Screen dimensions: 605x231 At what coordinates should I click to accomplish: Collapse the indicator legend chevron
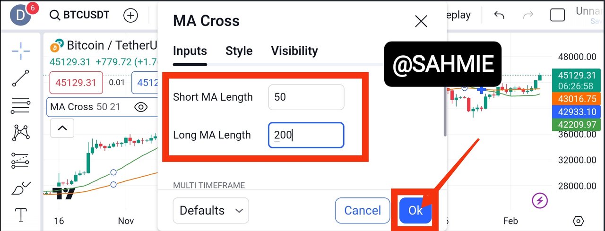click(x=62, y=128)
